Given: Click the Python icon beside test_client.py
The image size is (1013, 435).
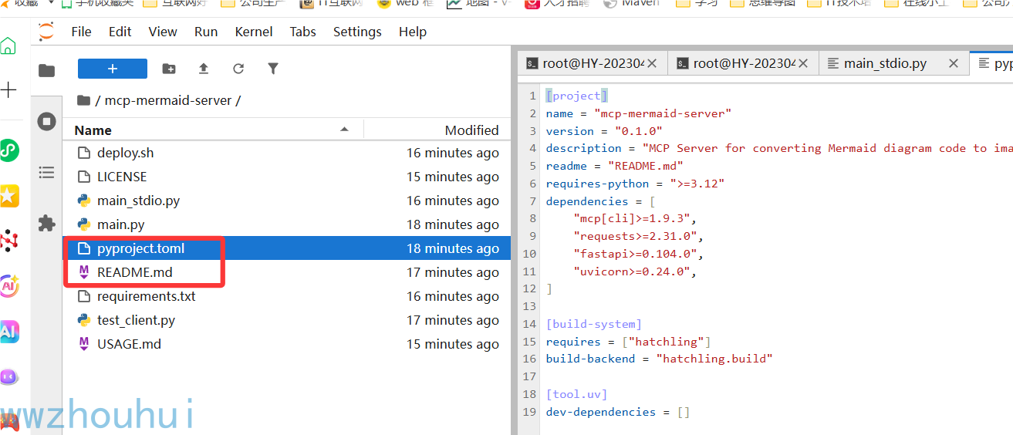Looking at the screenshot, I should pyautogui.click(x=84, y=320).
